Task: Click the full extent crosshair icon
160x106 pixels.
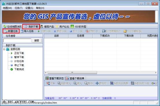Action: 97,83
